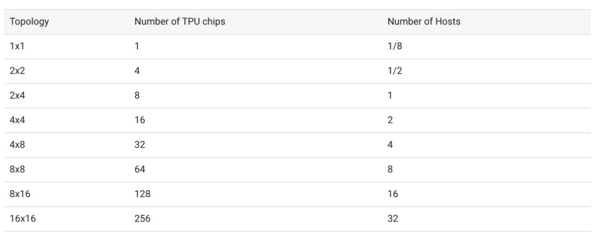Image resolution: width=597 pixels, height=245 pixels.
Task: Select the 8x8 topology cell
Action: coord(17,170)
